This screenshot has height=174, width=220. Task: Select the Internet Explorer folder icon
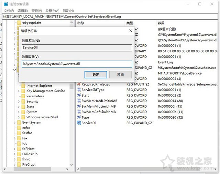pos(23,86)
